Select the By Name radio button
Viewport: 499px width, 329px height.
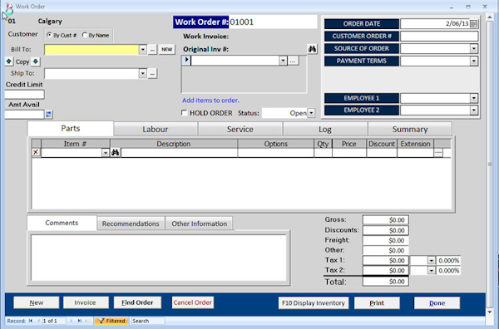pyautogui.click(x=85, y=35)
